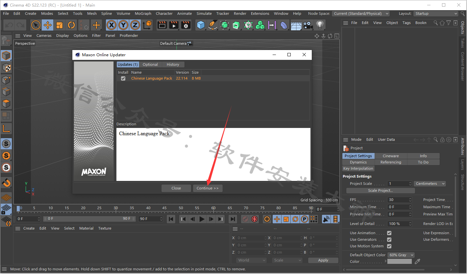Viewport: 467px width, 274px height.
Task: Open the Cameras viewport menu
Action: pyautogui.click(x=44, y=36)
